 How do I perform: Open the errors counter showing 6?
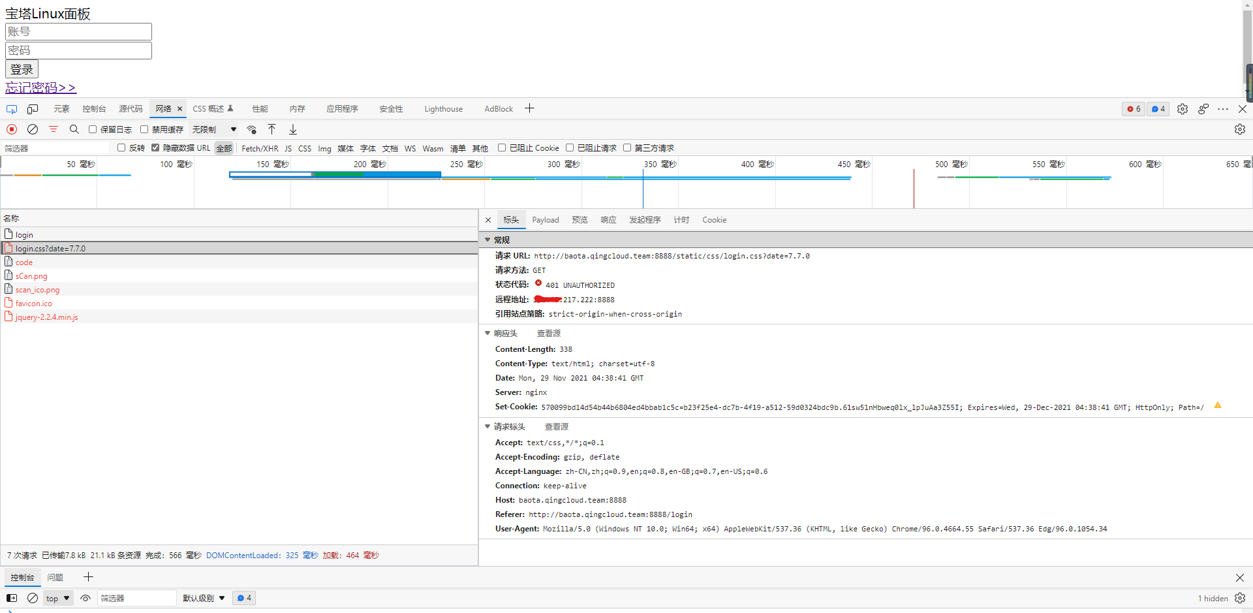click(x=1134, y=109)
